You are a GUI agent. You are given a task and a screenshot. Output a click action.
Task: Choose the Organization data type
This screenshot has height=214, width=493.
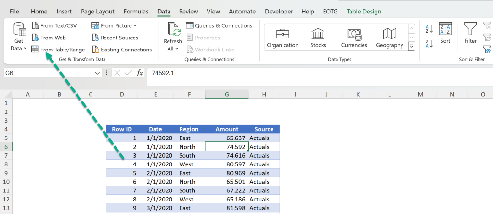283,38
